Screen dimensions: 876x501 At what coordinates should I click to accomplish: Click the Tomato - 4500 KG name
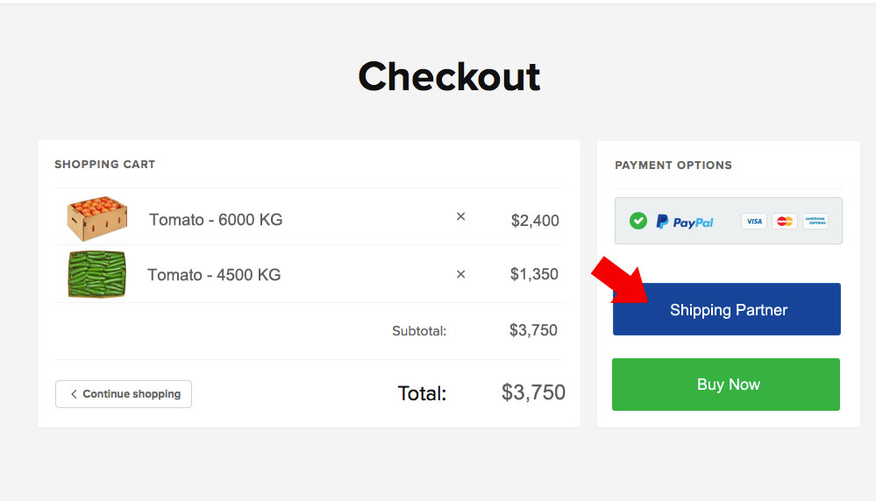214,274
